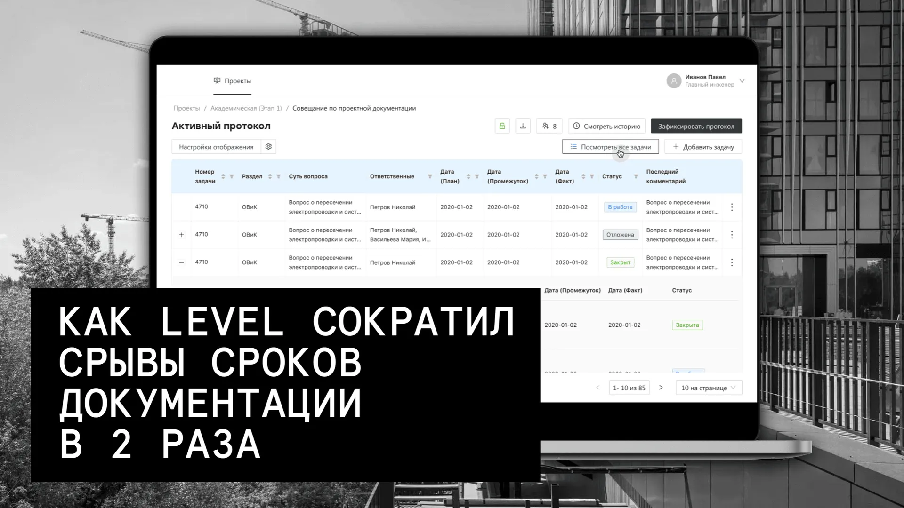The width and height of the screenshot is (904, 508).
Task: Click the clock icon in Смотреть историю
Action: (x=576, y=126)
